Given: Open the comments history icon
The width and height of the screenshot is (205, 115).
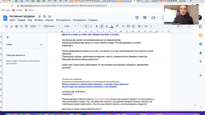Looking at the screenshot, I should (x=145, y=18).
